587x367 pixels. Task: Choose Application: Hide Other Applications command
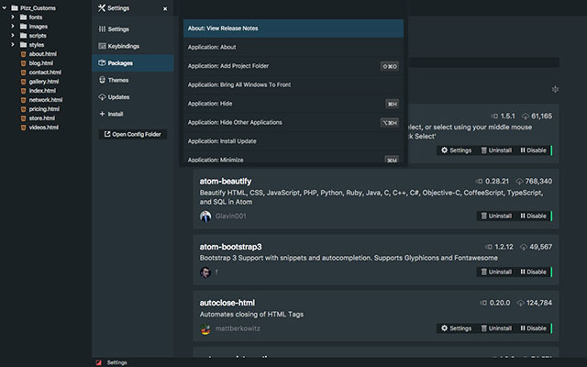[293, 122]
